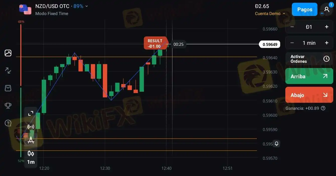Place an Abajo down trade
Image resolution: width=336 pixels, height=176 pixels.
309,95
